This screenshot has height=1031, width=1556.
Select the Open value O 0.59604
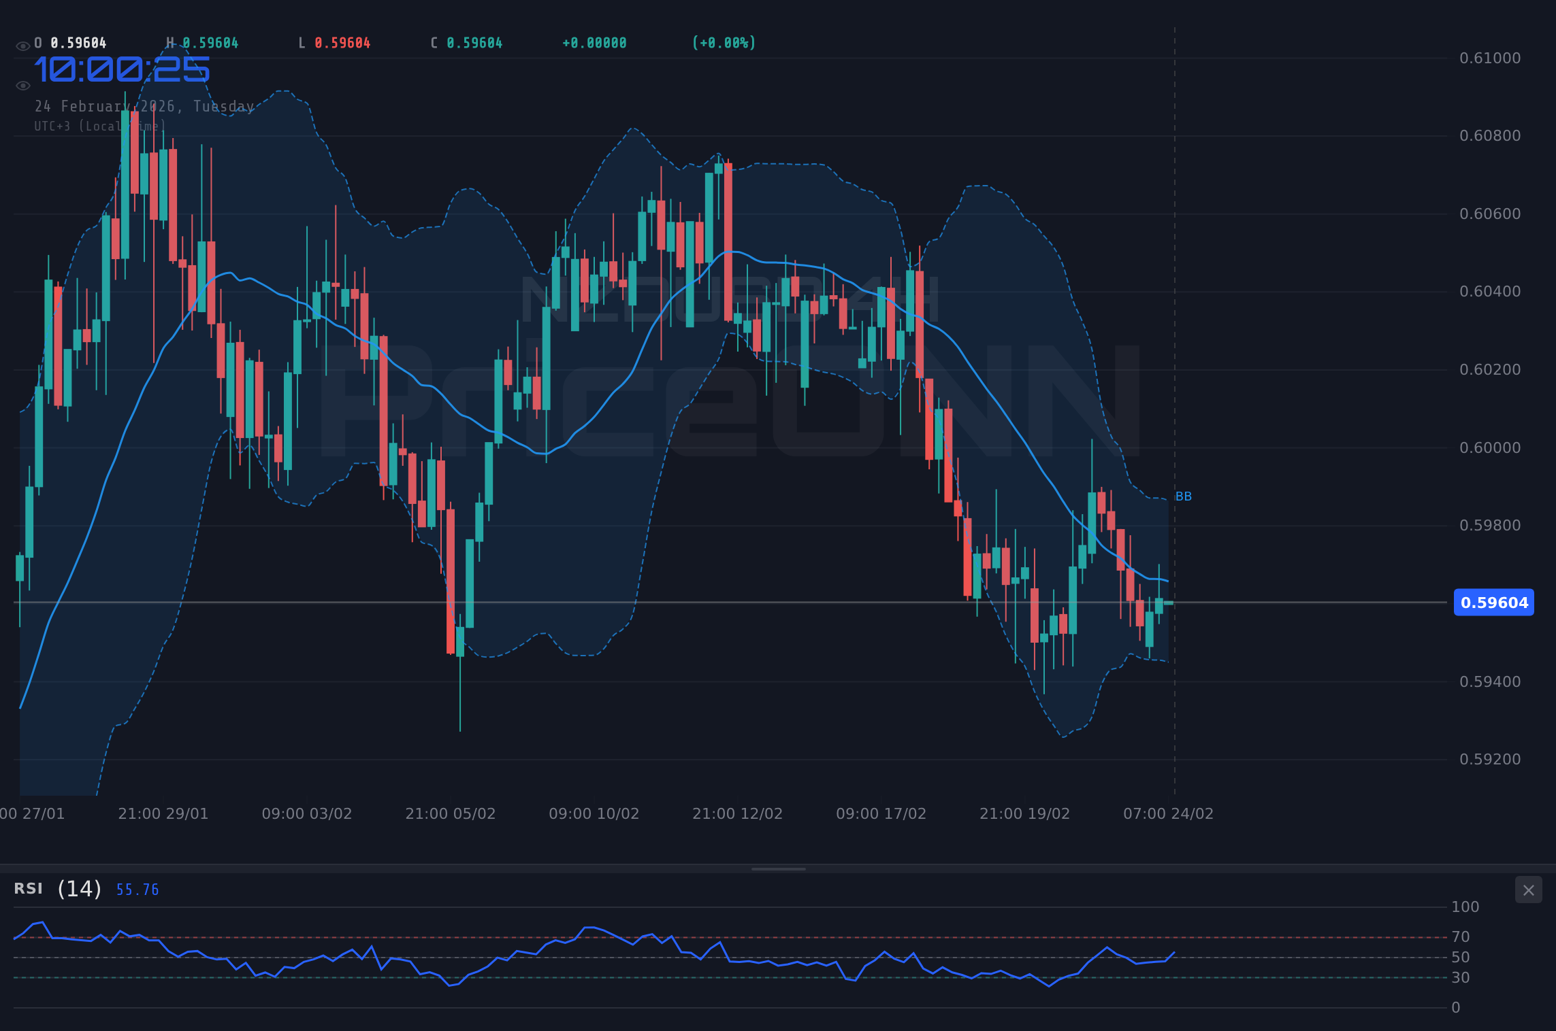69,43
